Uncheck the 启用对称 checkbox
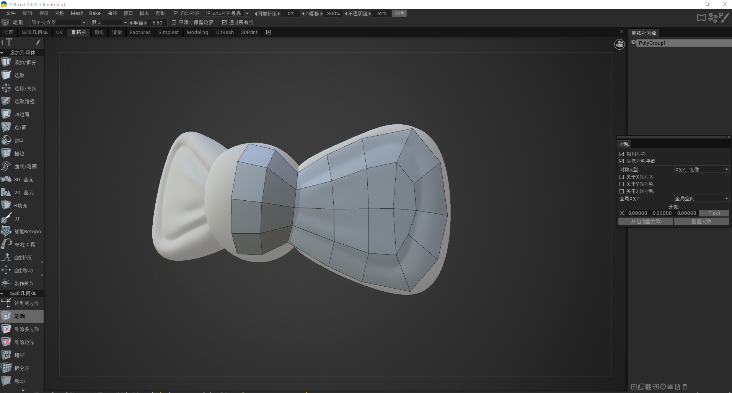732x393 pixels. pyautogui.click(x=622, y=154)
